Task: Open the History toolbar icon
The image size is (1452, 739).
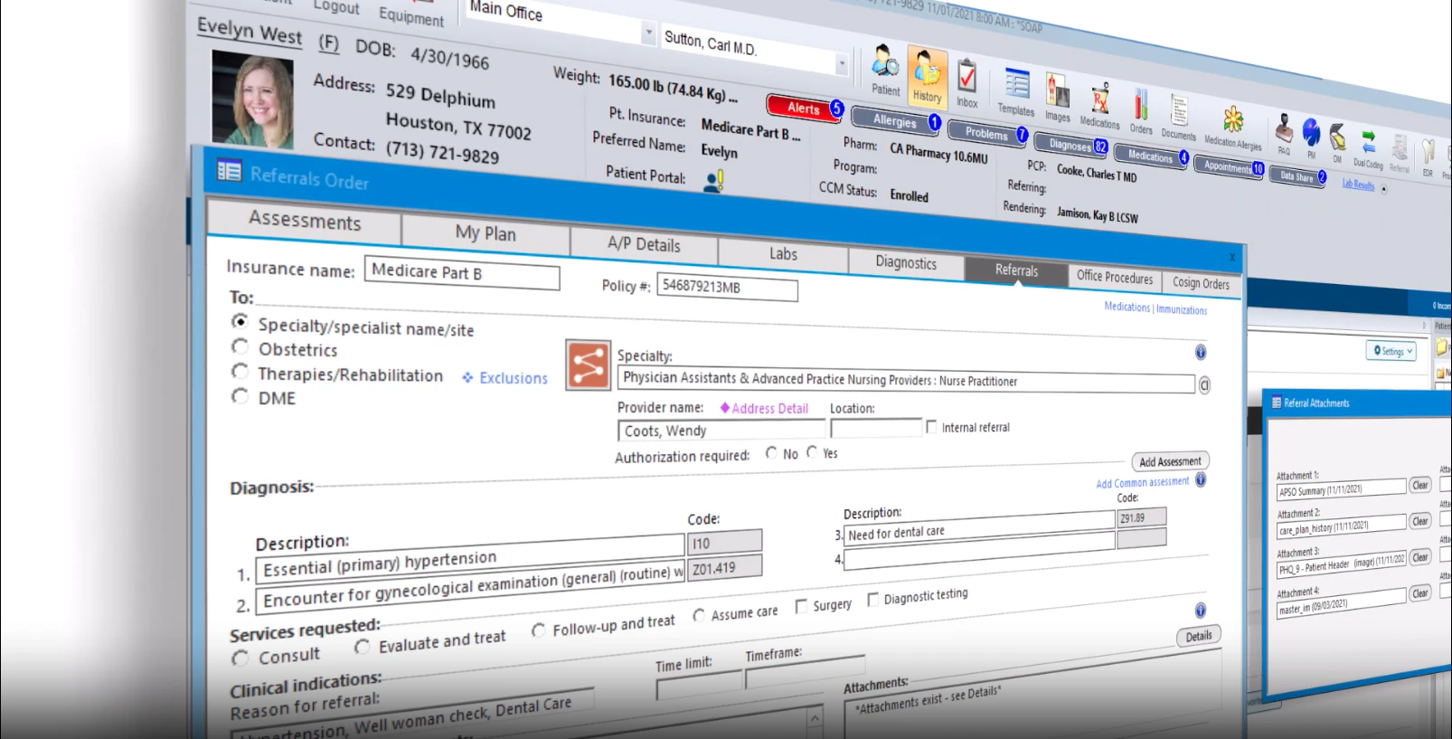Action: tap(927, 78)
